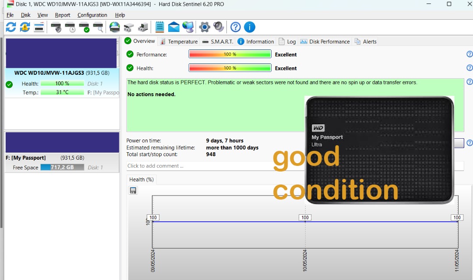
Task: Click the Health 100% bar in overview
Action: tap(230, 68)
